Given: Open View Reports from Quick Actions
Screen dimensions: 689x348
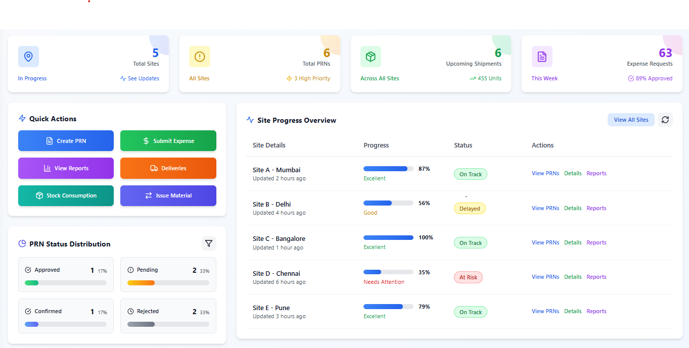Looking at the screenshot, I should [x=66, y=168].
